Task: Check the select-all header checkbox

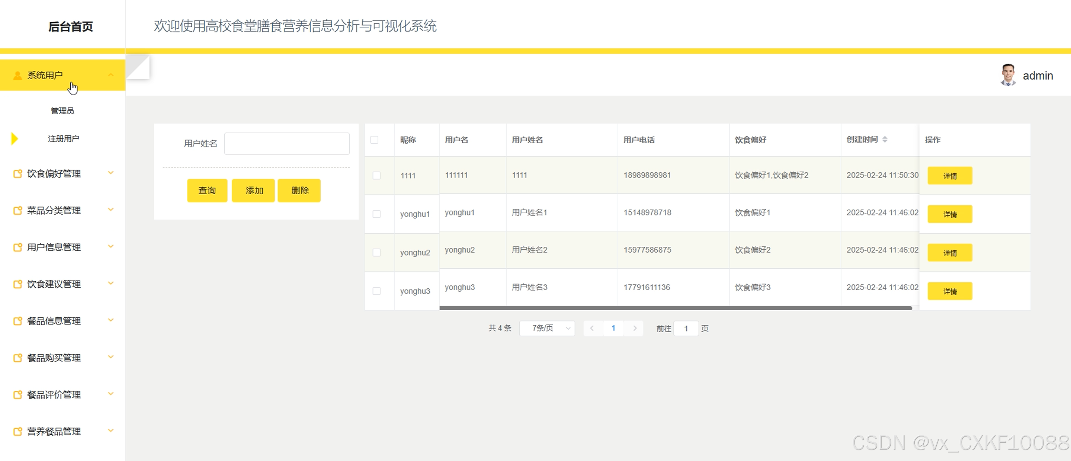Action: (x=374, y=140)
